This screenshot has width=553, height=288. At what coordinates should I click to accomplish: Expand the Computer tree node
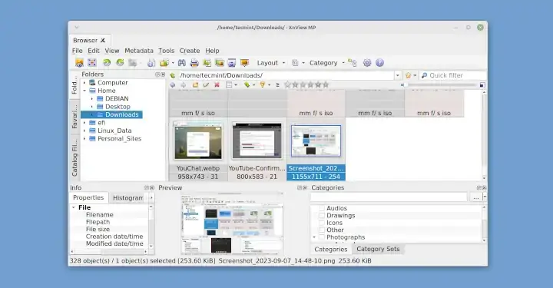tap(84, 82)
